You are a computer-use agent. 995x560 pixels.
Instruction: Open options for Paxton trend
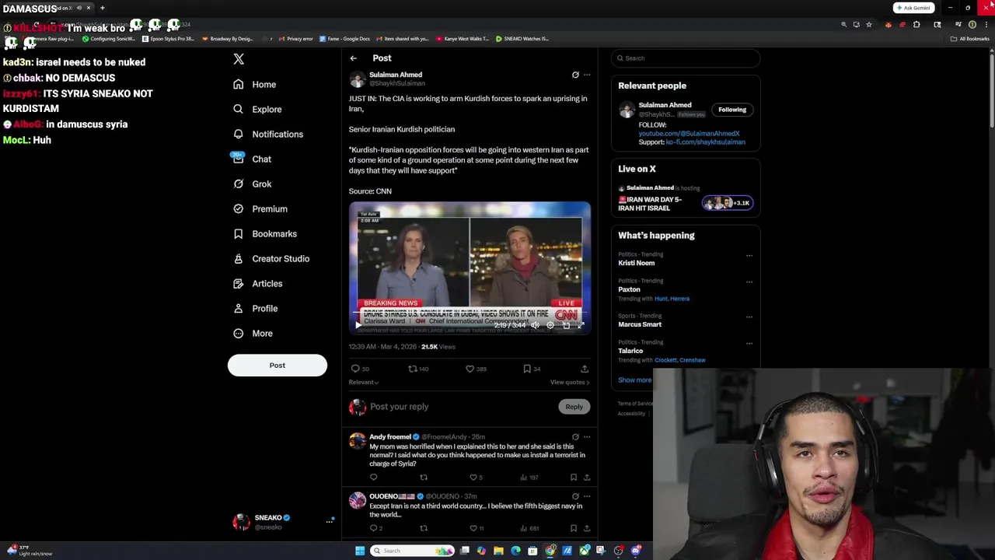click(x=749, y=282)
